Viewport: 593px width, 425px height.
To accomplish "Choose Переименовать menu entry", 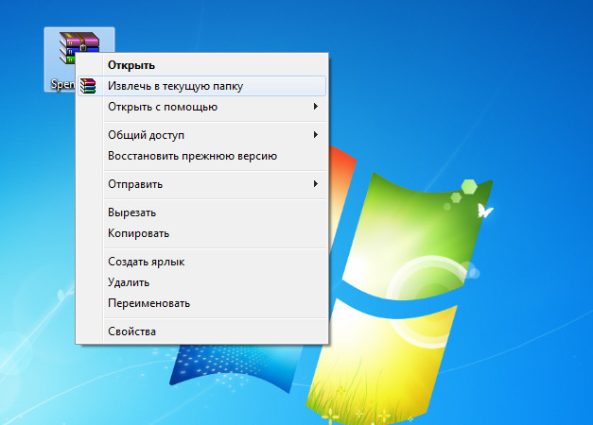I will coord(201,303).
